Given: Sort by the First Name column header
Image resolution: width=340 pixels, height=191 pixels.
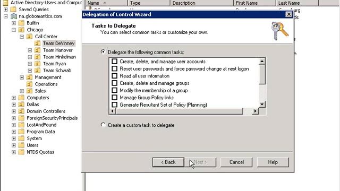Looking at the screenshot, I should [x=255, y=3].
